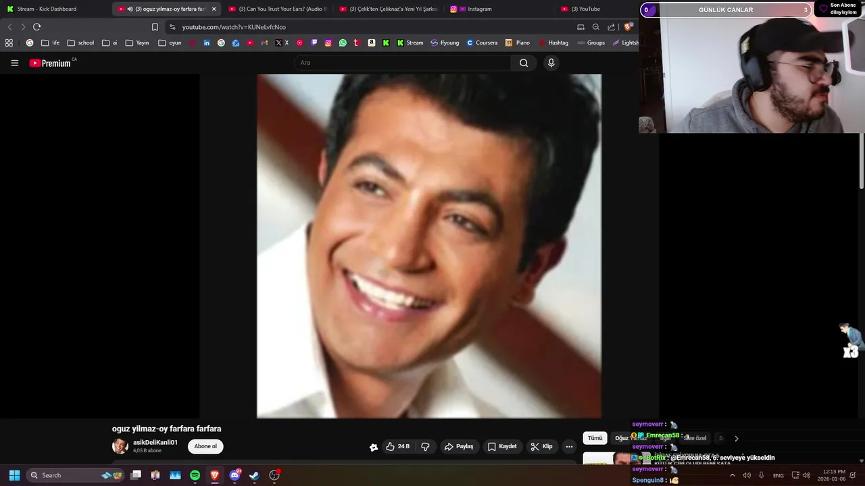
Task: Subscribe with the Abone ol button
Action: click(x=205, y=446)
